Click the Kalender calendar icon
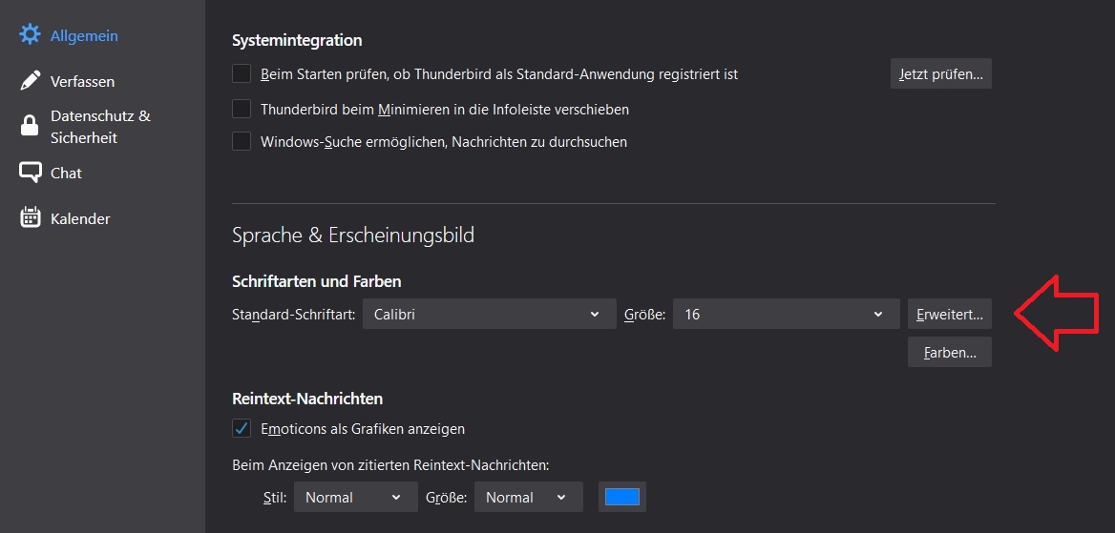Viewport: 1115px width, 533px height. [x=31, y=218]
